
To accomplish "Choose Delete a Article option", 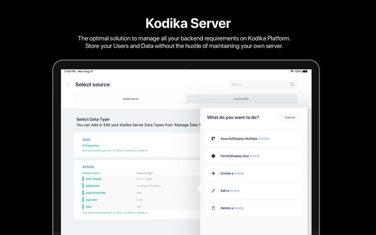I will click(x=253, y=208).
